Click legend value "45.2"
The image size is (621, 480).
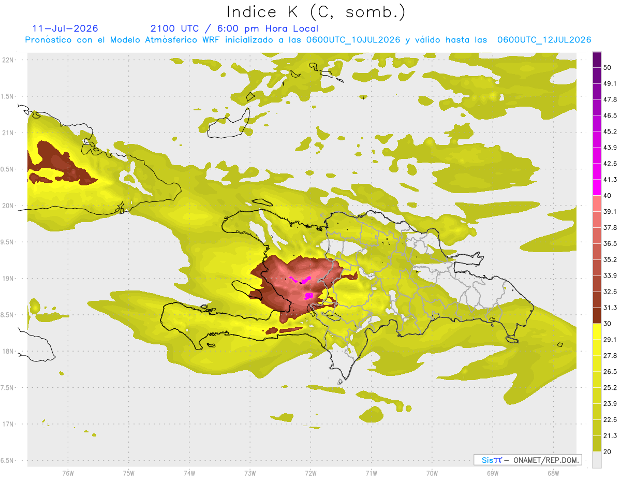610,132
